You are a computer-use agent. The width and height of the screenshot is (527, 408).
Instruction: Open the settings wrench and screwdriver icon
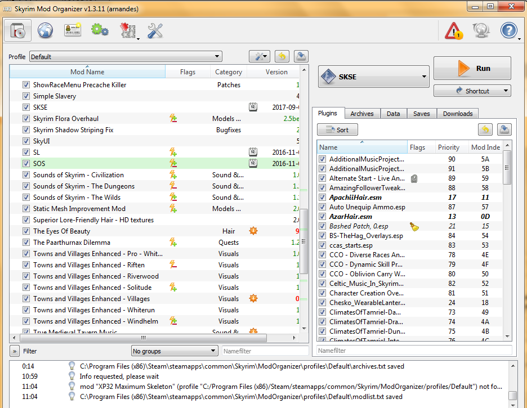[155, 30]
